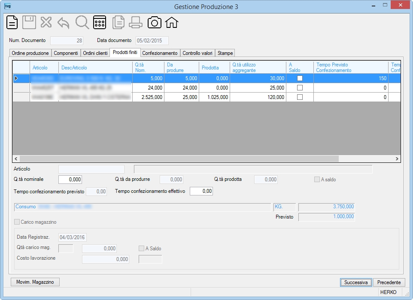Go home using the house icon
Screen dimensions: 413x300
(172, 22)
